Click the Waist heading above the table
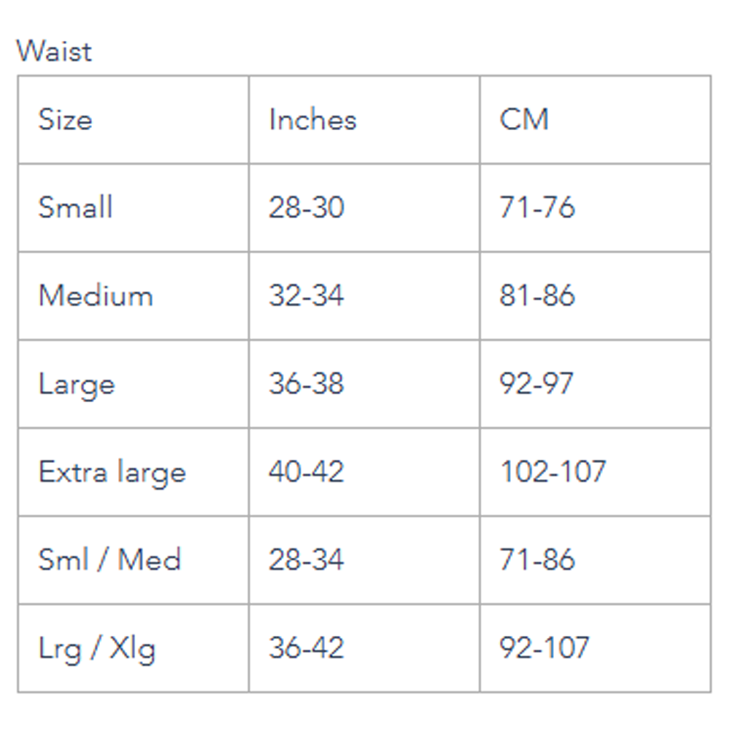 point(54,52)
